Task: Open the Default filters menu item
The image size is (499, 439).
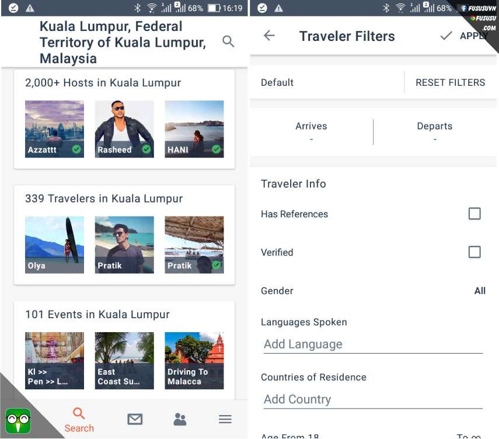Action: 277,82
